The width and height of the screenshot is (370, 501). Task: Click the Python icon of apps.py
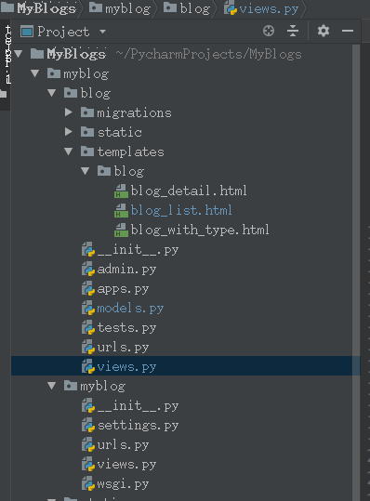[x=88, y=289]
